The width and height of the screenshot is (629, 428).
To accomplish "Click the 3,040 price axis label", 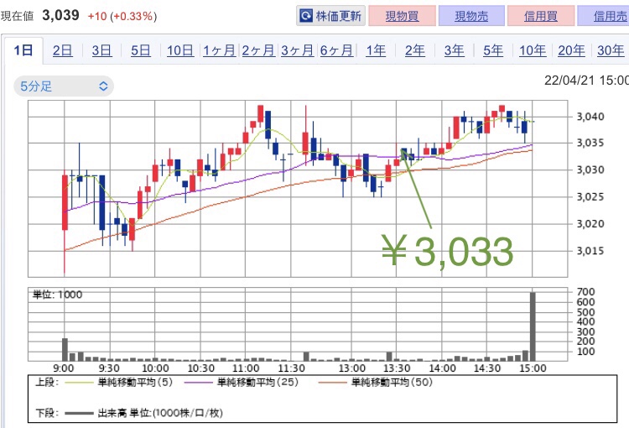I will click(590, 117).
